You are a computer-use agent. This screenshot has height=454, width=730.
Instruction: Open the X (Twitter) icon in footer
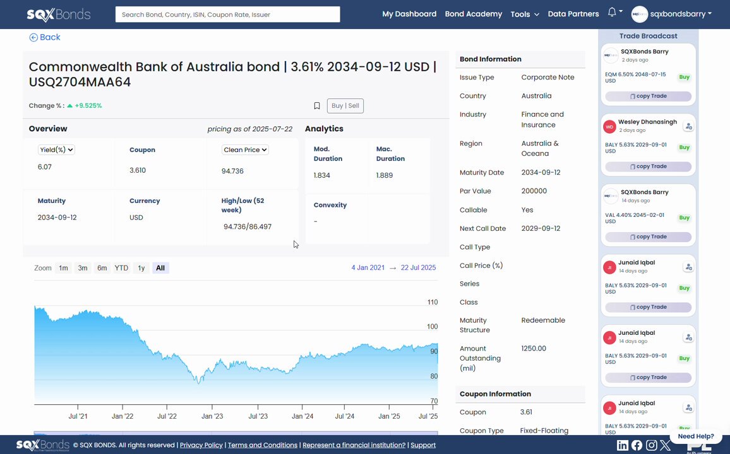(666, 445)
